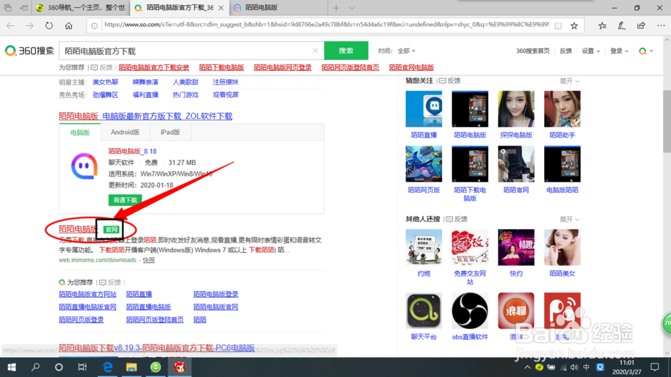Open the ZOL软件下载 result title
The height and width of the screenshot is (377, 671).
click(146, 116)
